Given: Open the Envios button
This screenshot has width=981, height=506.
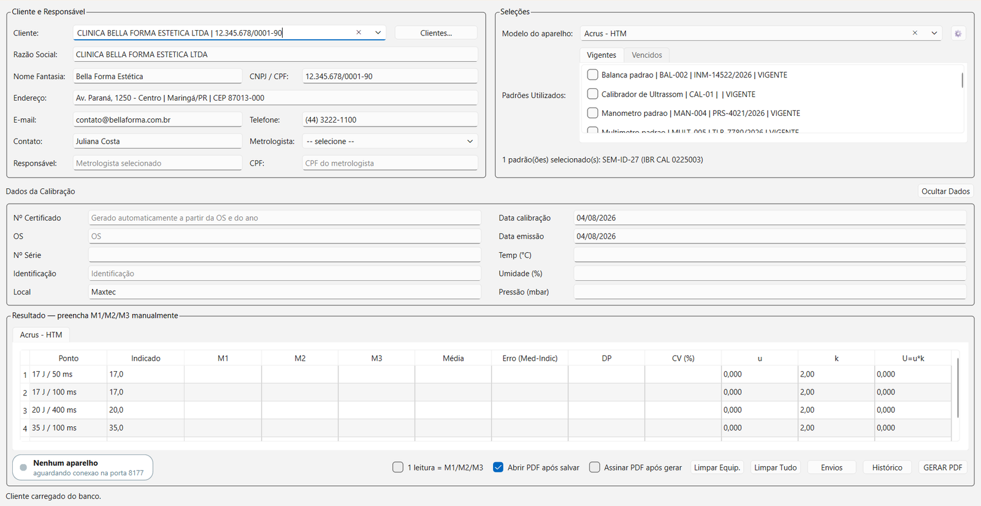Looking at the screenshot, I should 832,467.
